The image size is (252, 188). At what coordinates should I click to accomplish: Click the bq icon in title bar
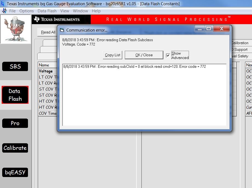coord(3,4)
